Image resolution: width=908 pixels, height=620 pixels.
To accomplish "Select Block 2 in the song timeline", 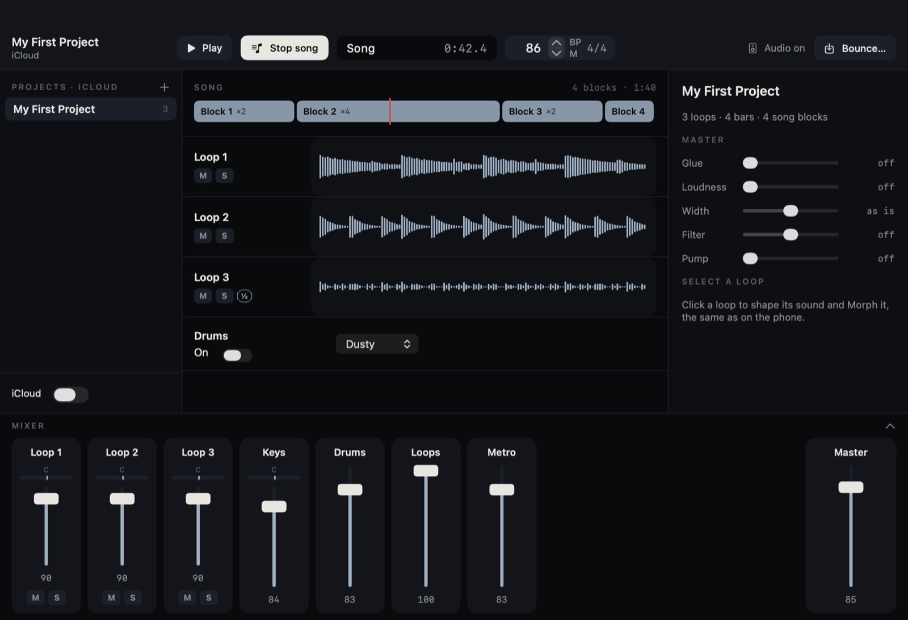I will click(398, 111).
